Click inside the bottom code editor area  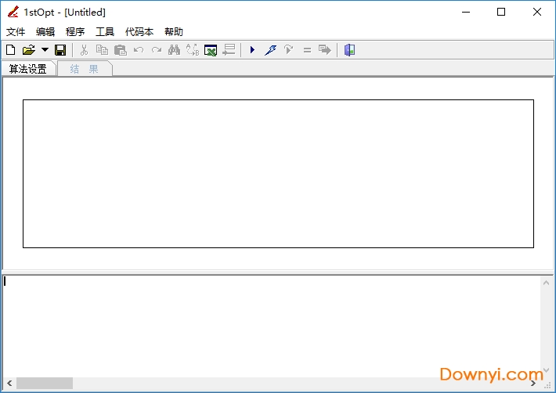[272, 326]
